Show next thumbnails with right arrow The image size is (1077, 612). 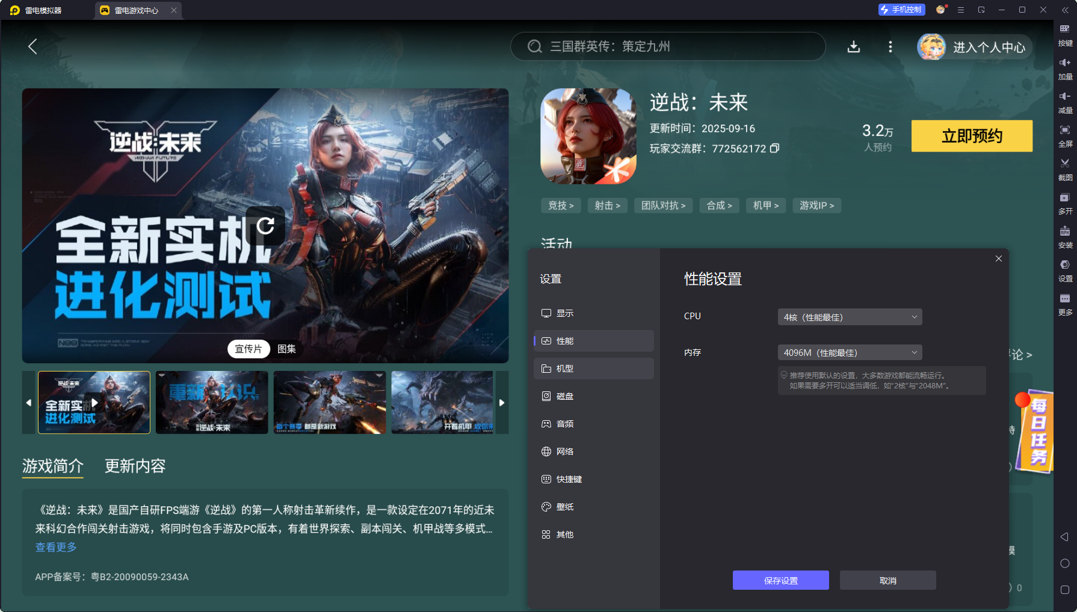502,402
